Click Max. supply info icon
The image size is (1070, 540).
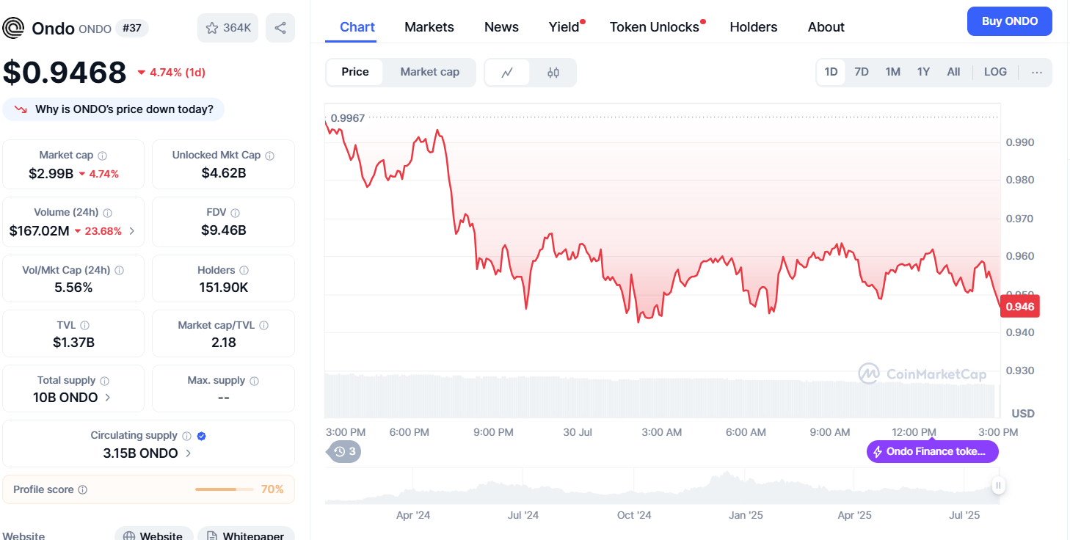pos(255,381)
